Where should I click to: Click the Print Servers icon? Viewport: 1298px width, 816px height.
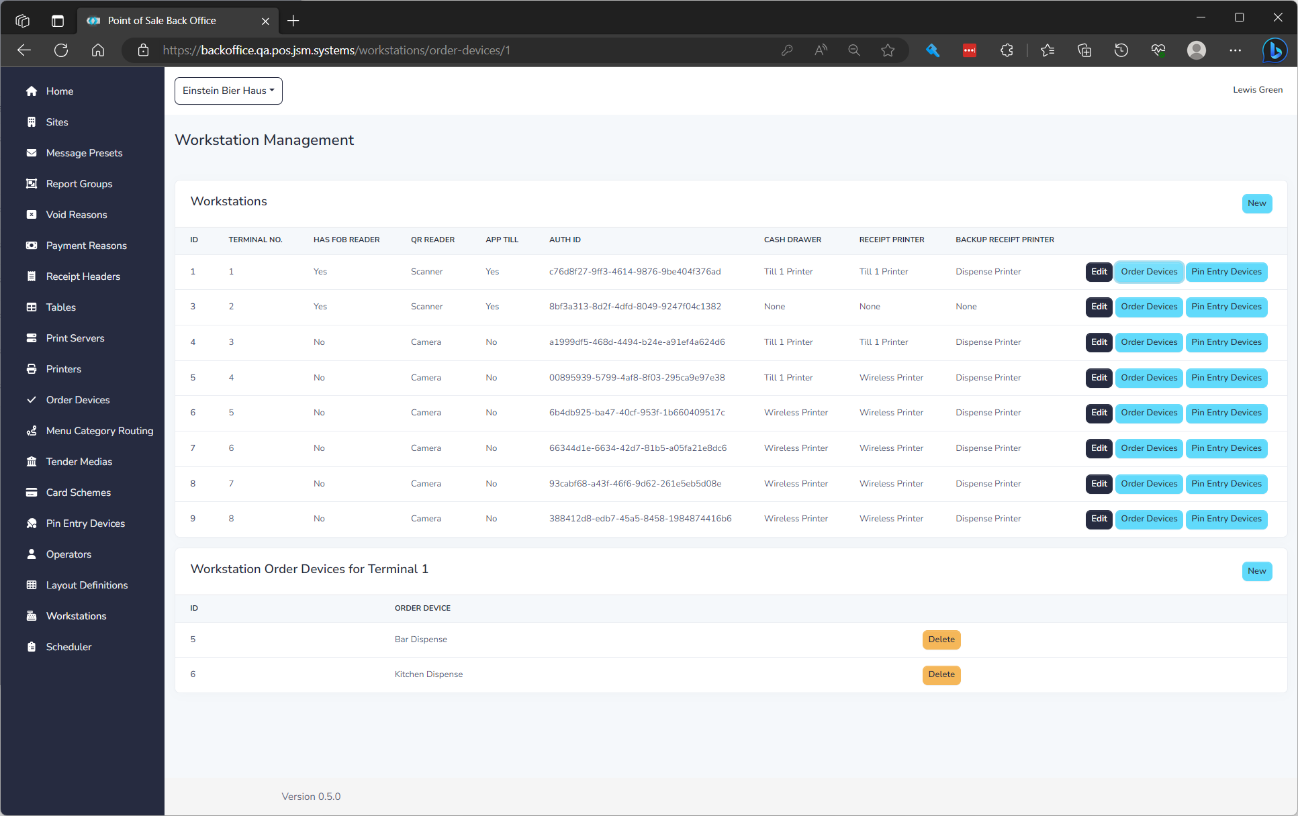point(32,338)
